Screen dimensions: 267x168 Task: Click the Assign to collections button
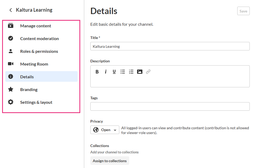[x=110, y=161]
